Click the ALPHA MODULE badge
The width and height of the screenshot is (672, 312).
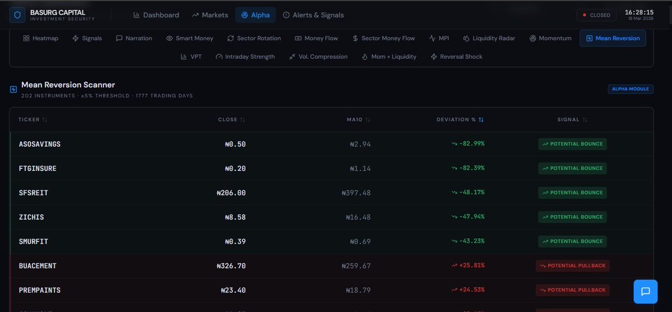point(631,89)
